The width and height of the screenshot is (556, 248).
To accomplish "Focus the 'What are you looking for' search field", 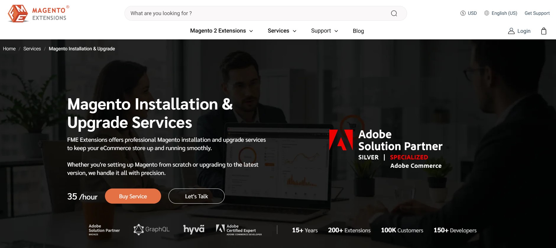I will (x=257, y=13).
